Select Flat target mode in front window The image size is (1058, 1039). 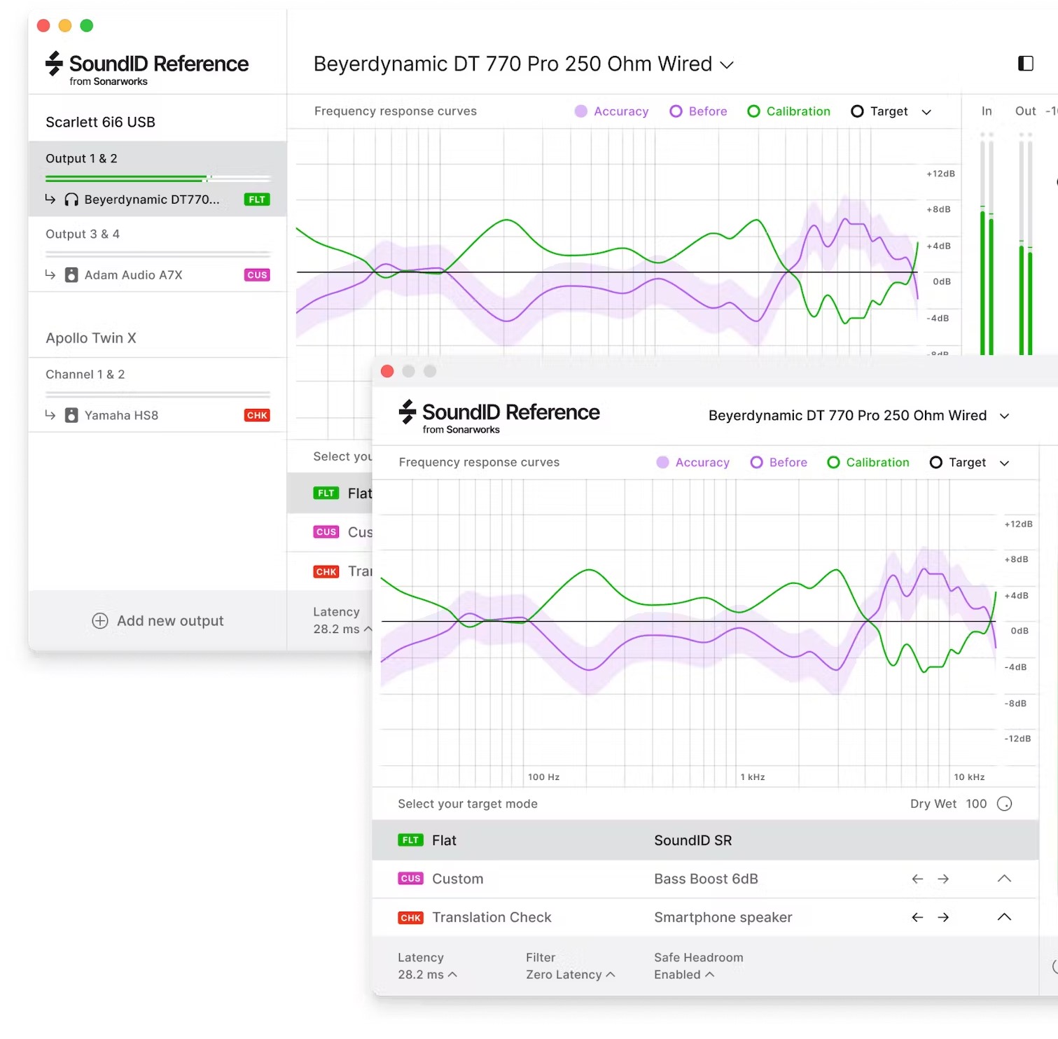705,840
